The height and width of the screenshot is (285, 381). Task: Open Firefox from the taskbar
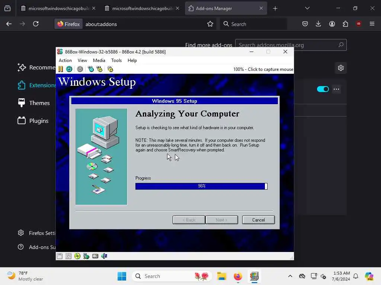238,276
